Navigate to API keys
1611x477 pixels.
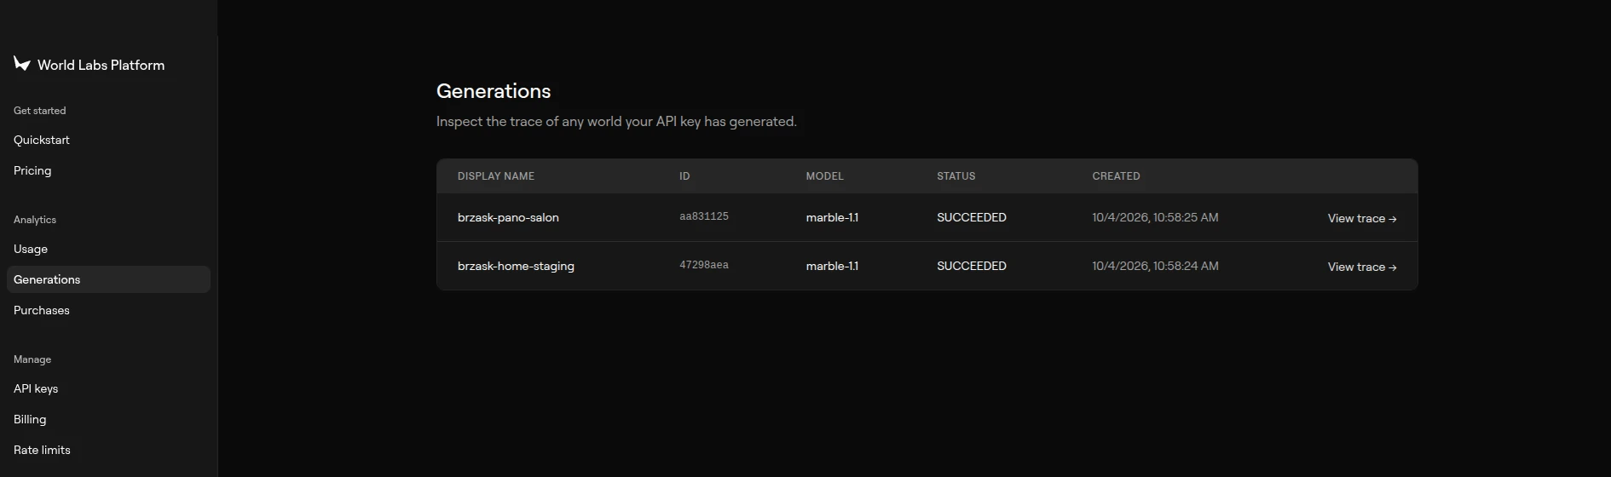coord(36,388)
